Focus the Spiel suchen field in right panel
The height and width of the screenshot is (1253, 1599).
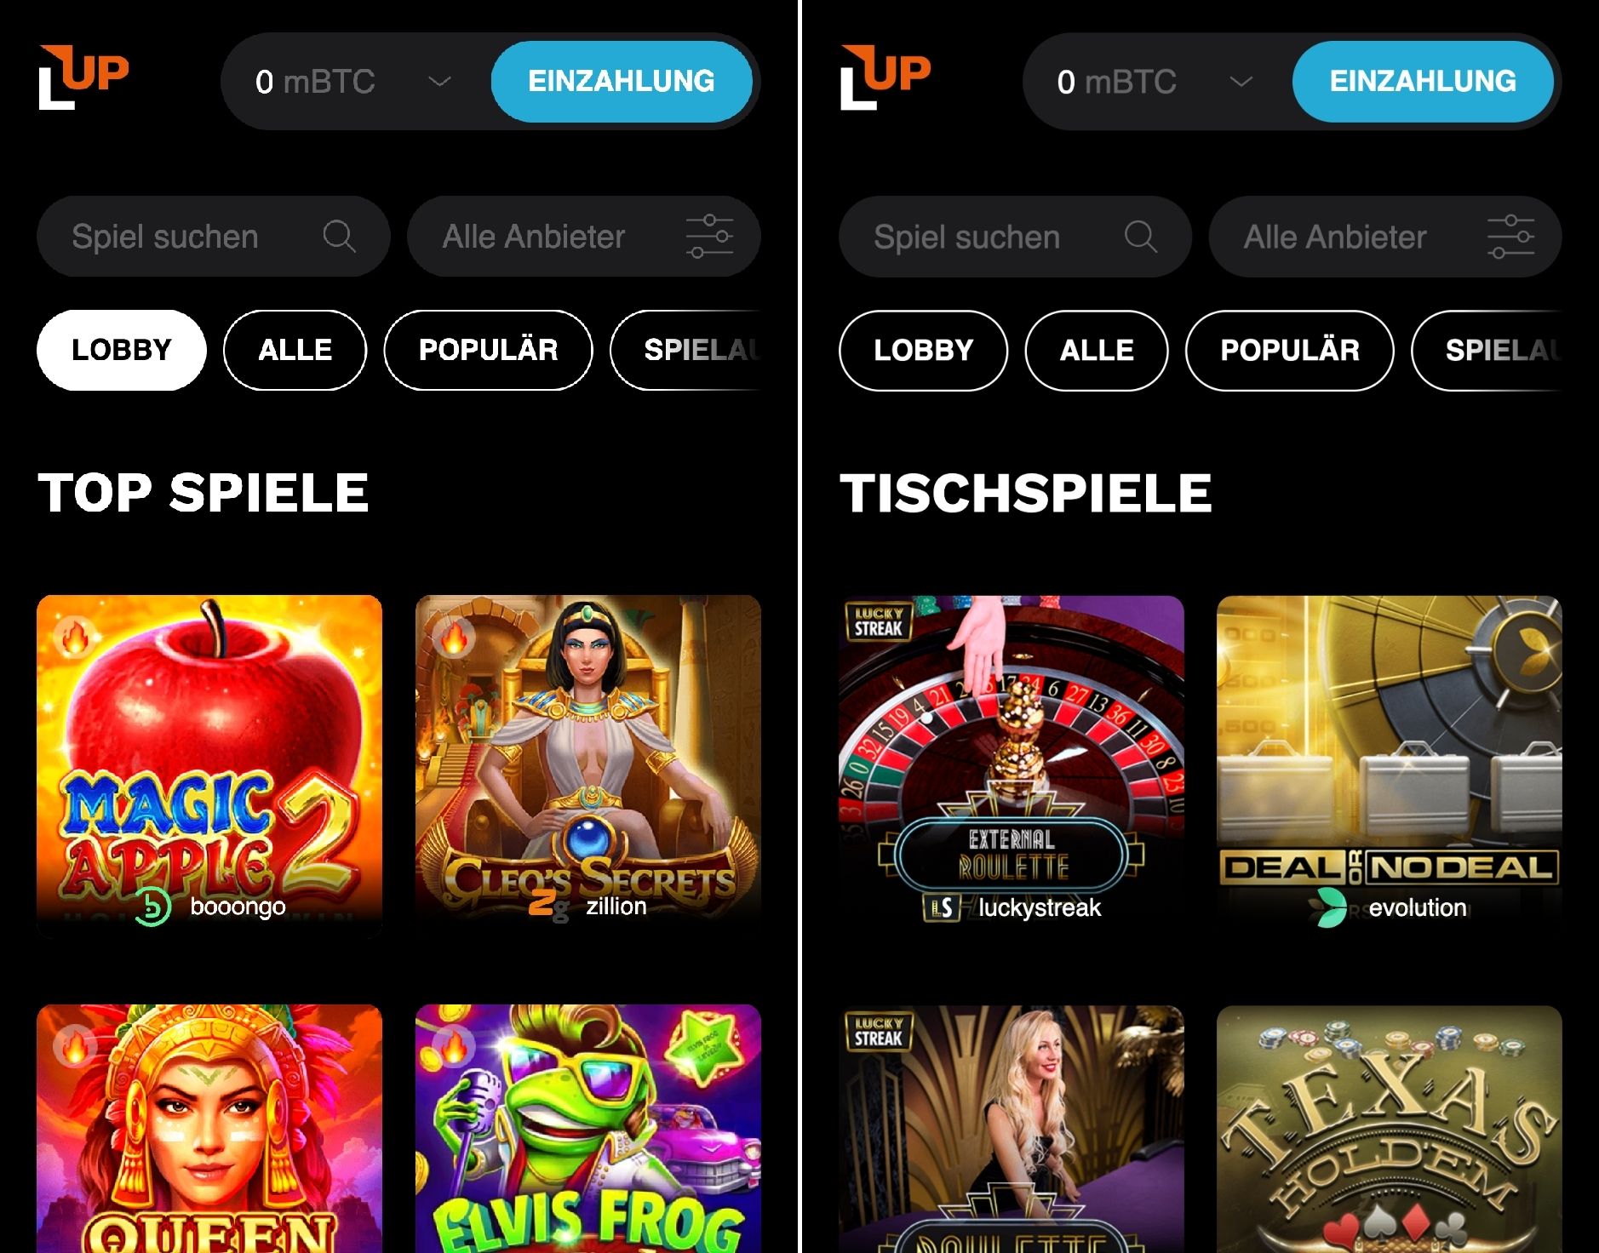click(1015, 237)
